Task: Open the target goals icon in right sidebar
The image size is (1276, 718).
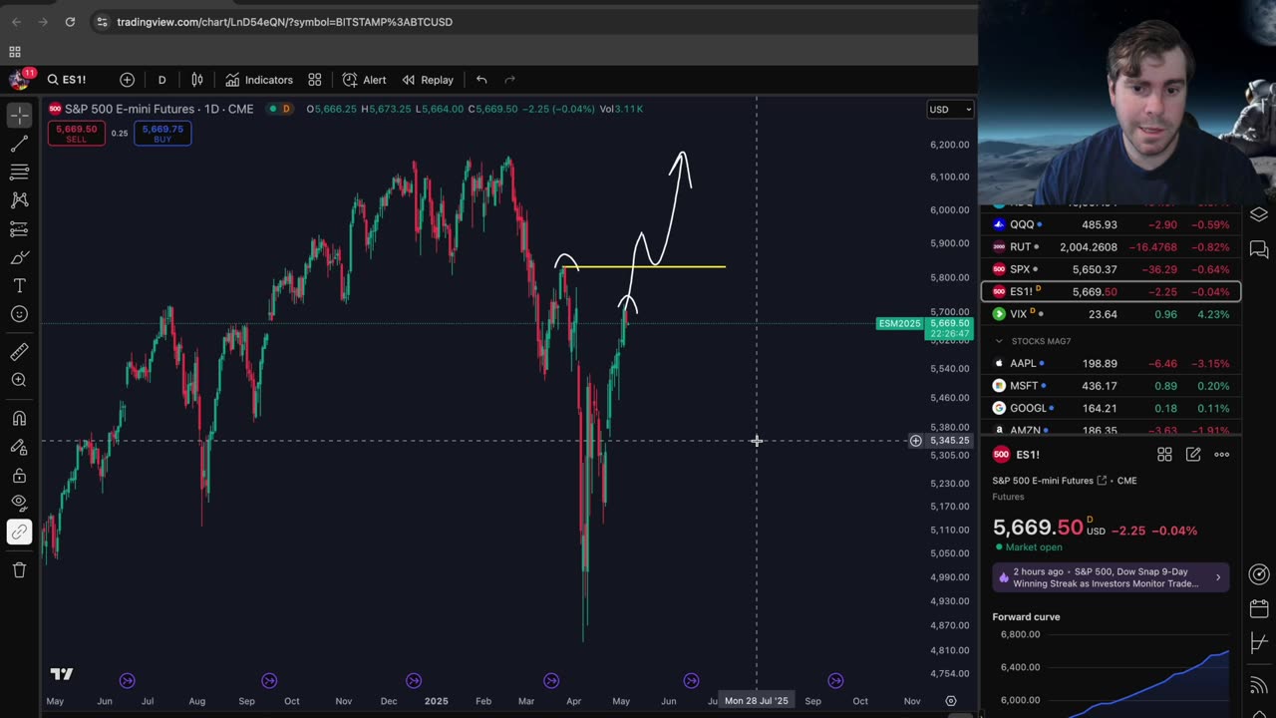Action: 1259,574
